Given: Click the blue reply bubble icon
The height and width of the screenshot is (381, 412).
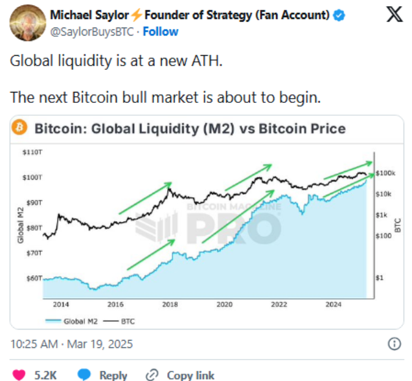Looking at the screenshot, I should pos(84,374).
